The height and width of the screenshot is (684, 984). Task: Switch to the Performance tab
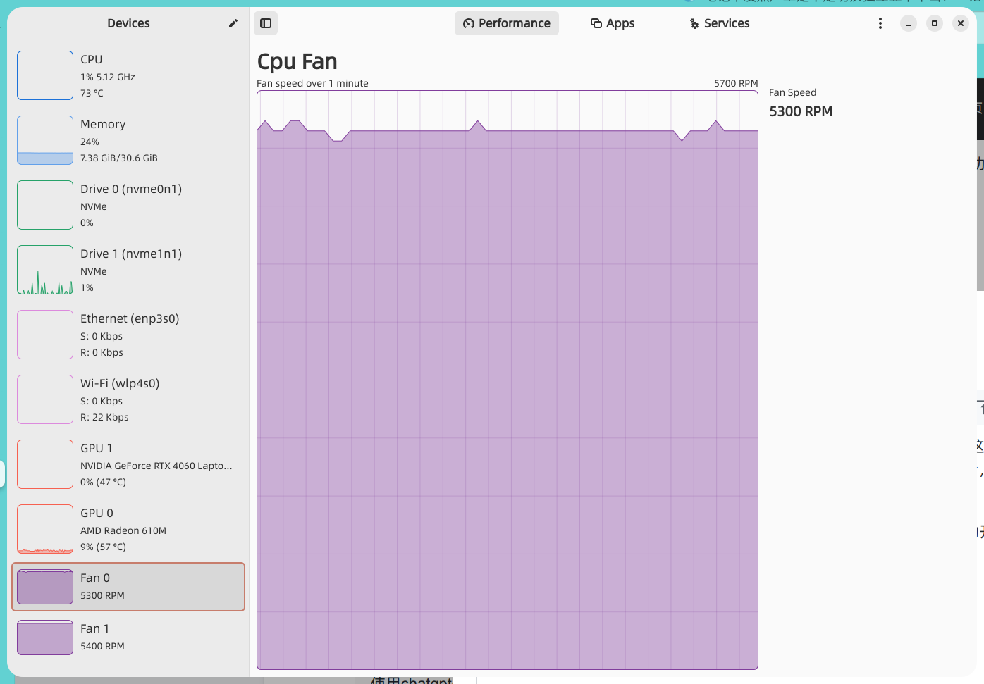507,23
